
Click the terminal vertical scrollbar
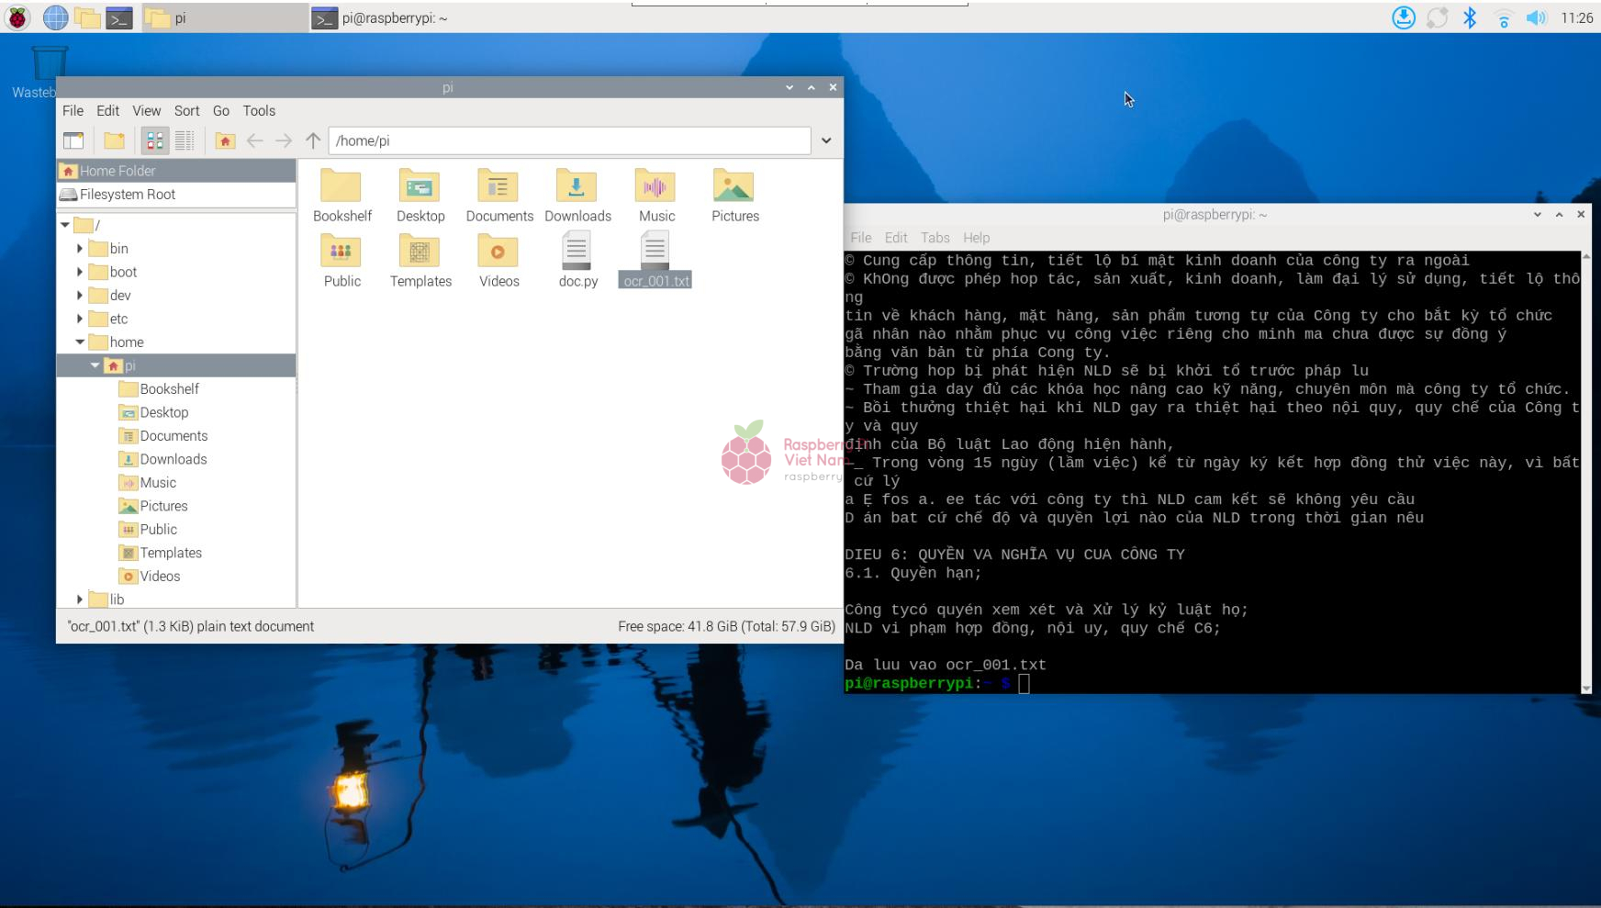coord(1585,468)
